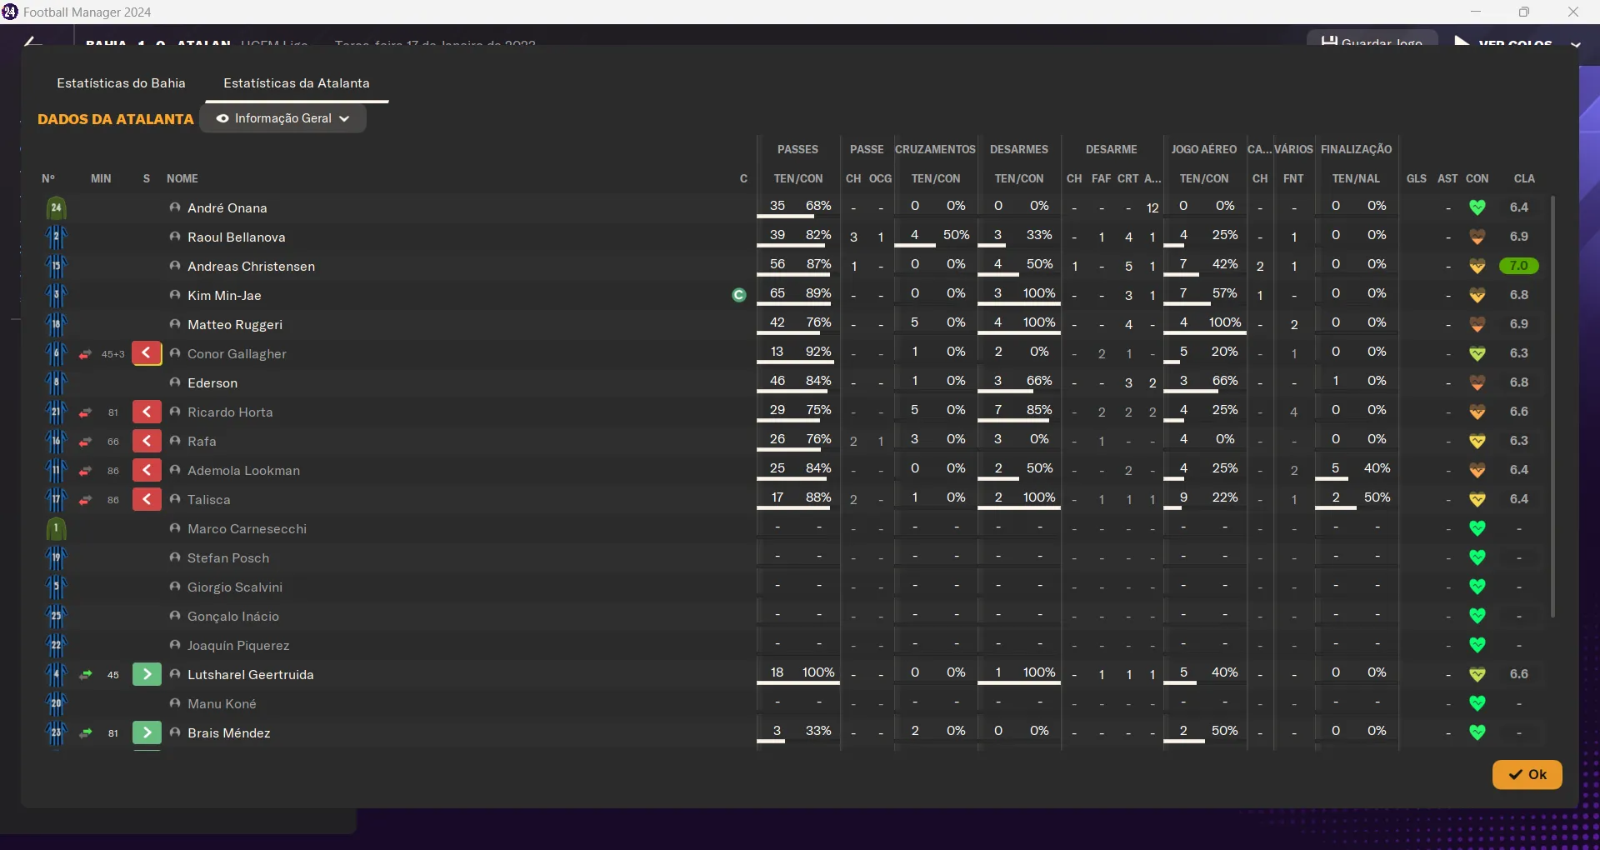Click person icon beside Giorgio Scalvini
Image resolution: width=1600 pixels, height=850 pixels.
(175, 587)
